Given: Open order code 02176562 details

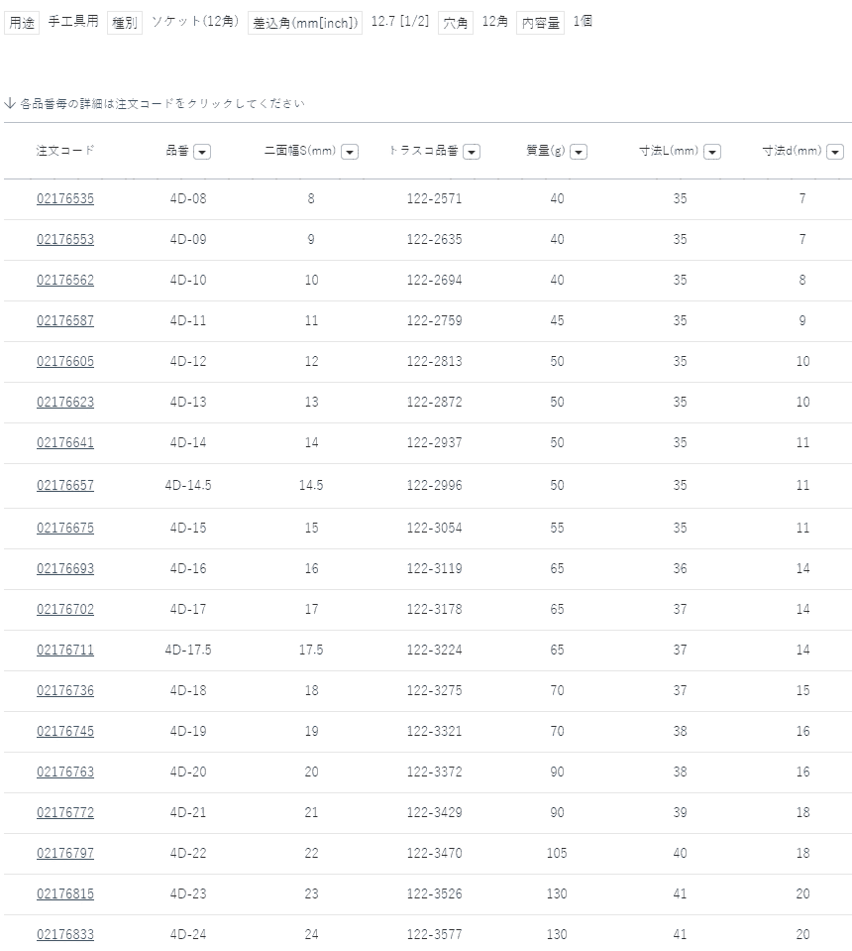Looking at the screenshot, I should click(65, 280).
